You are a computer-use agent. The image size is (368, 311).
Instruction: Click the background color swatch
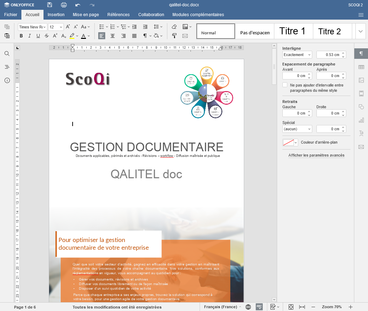tap(288, 143)
